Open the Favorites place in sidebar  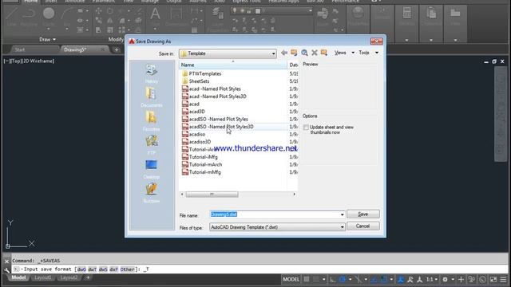(152, 121)
